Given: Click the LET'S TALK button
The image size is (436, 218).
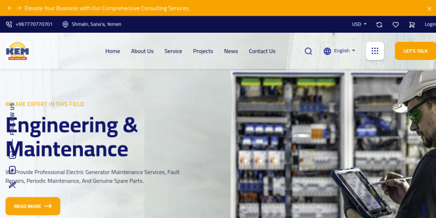Looking at the screenshot, I should pyautogui.click(x=415, y=51).
